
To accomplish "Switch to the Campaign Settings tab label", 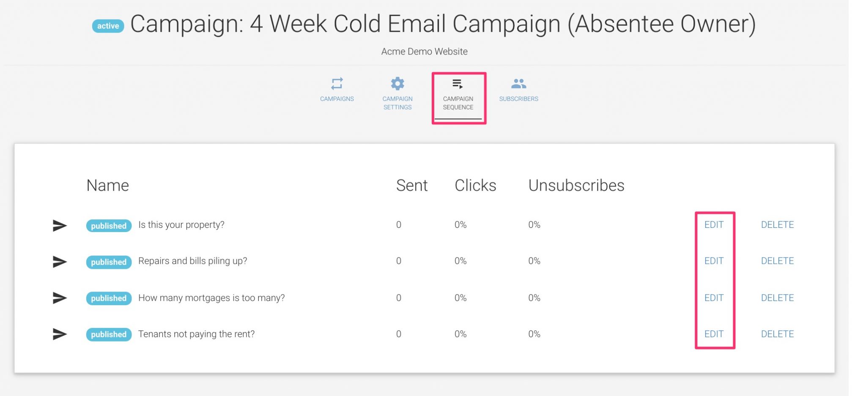I will point(397,103).
